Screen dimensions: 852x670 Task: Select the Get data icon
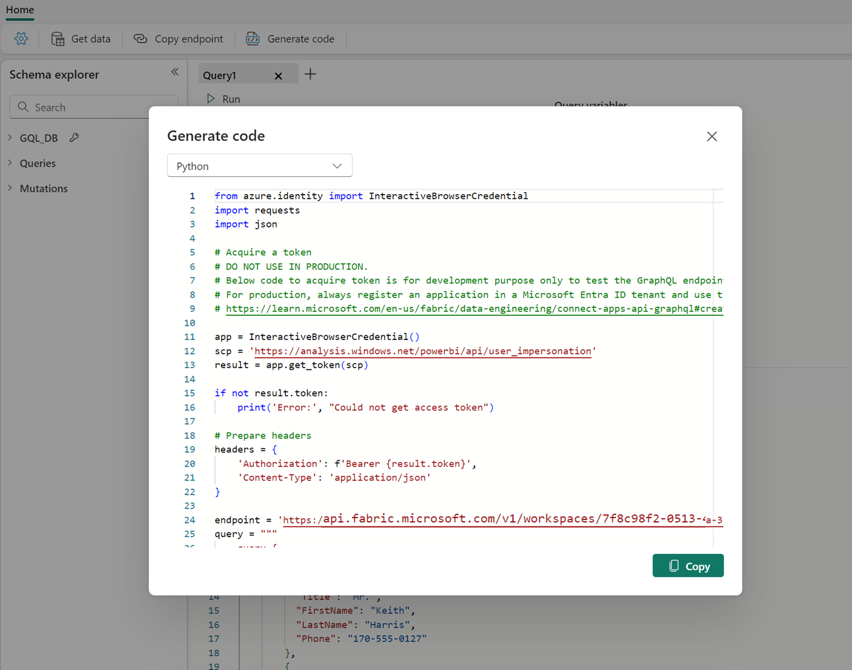point(58,38)
